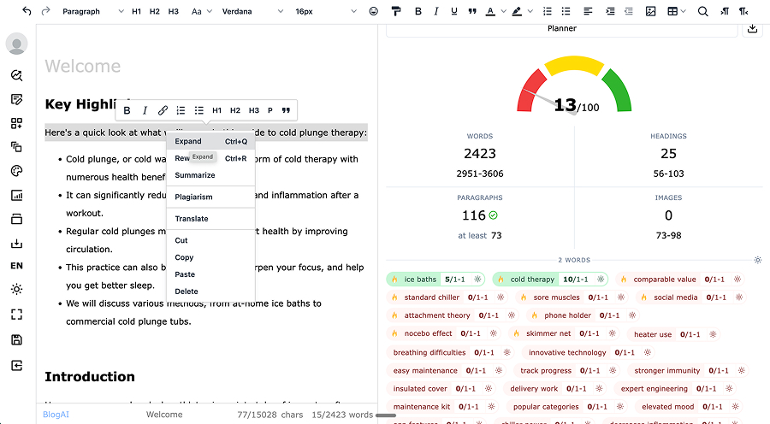
Task: Click the Undo arrow in the top toolbar
Action: pyautogui.click(x=27, y=11)
